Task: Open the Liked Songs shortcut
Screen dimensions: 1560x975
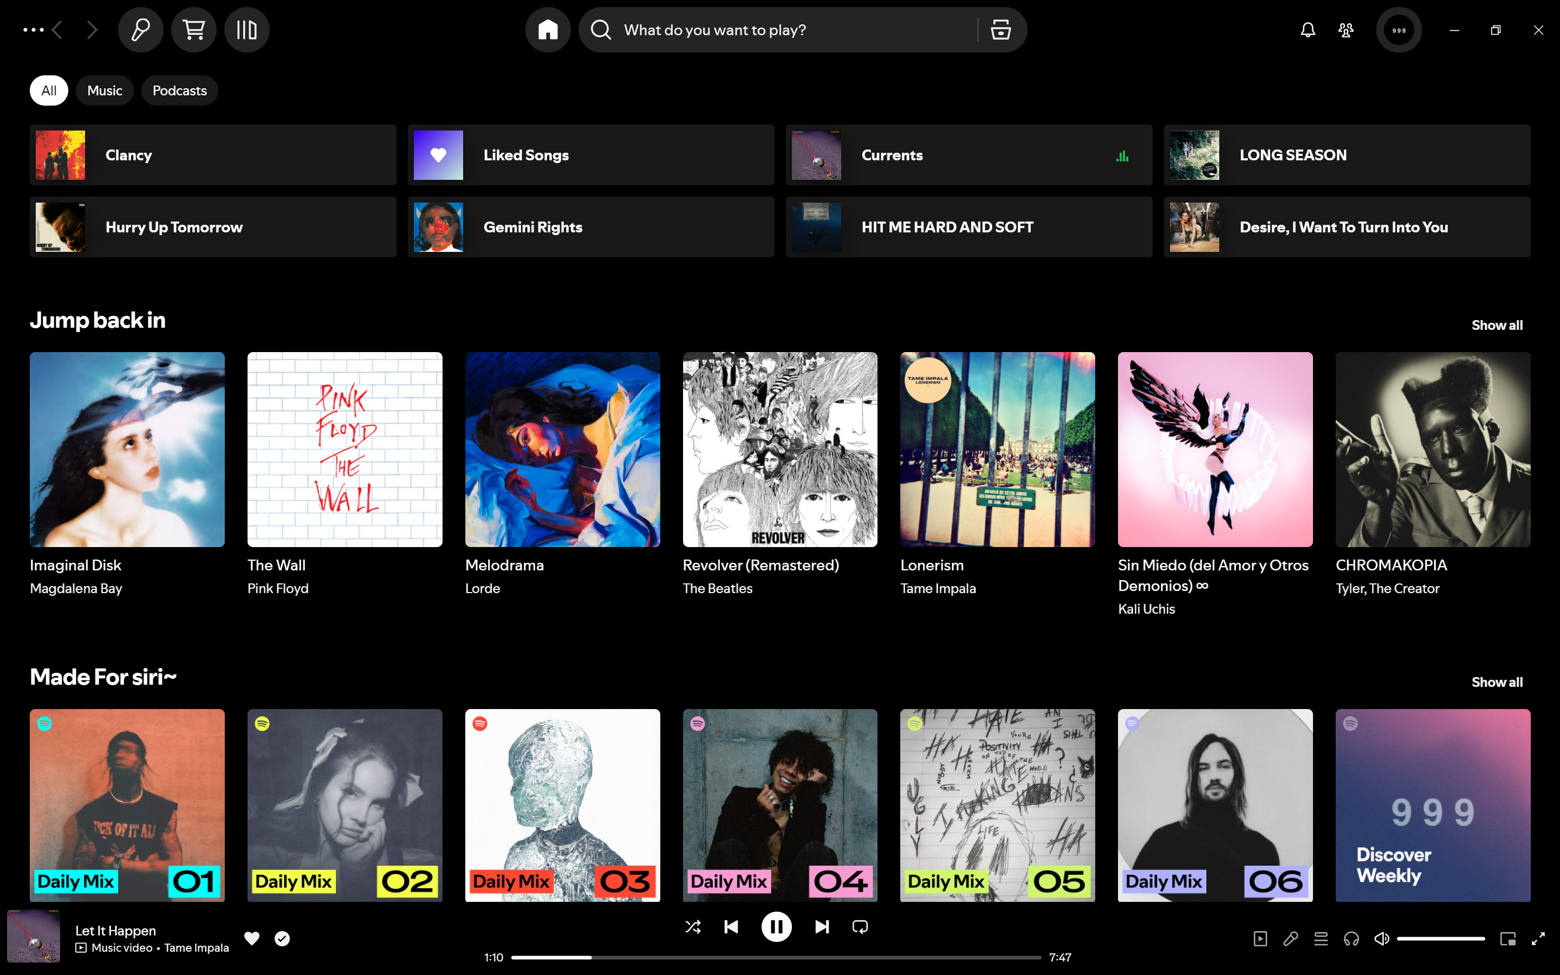Action: click(x=590, y=155)
